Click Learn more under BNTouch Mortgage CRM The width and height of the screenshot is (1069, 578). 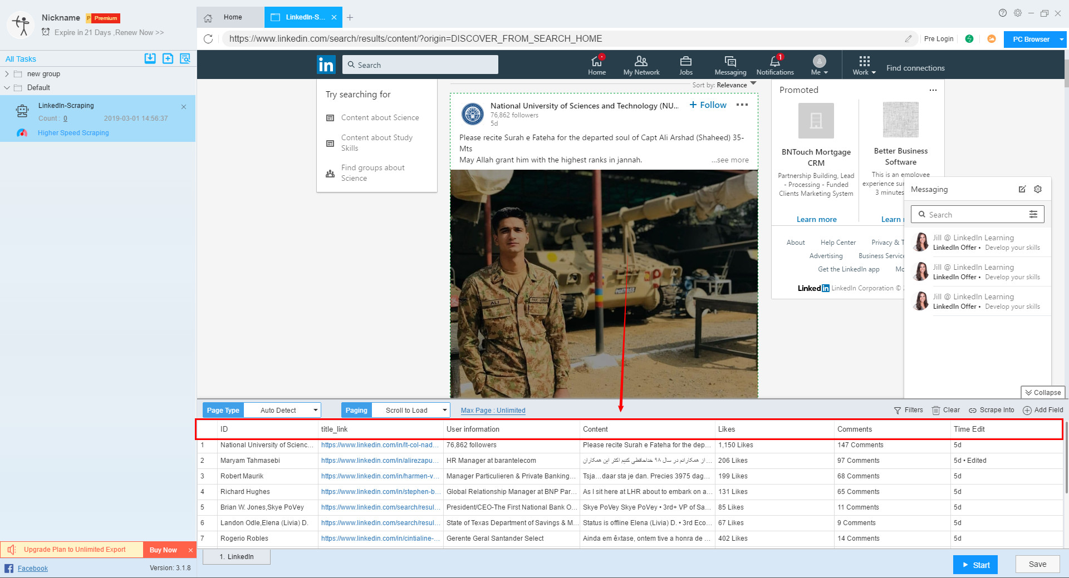point(816,219)
